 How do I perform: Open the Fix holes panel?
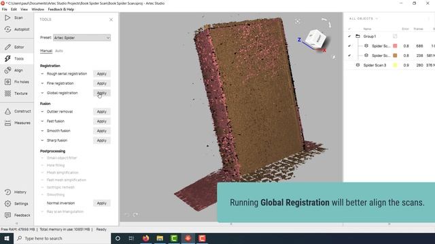click(x=16, y=82)
